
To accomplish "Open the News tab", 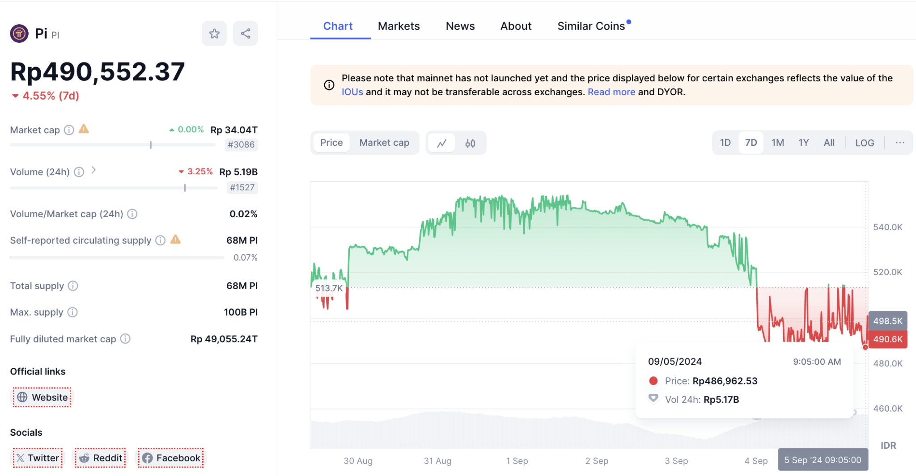I will 460,26.
